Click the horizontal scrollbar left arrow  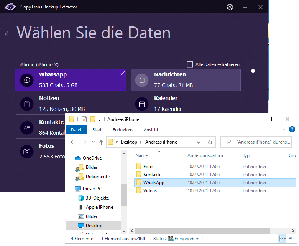tap(132, 231)
